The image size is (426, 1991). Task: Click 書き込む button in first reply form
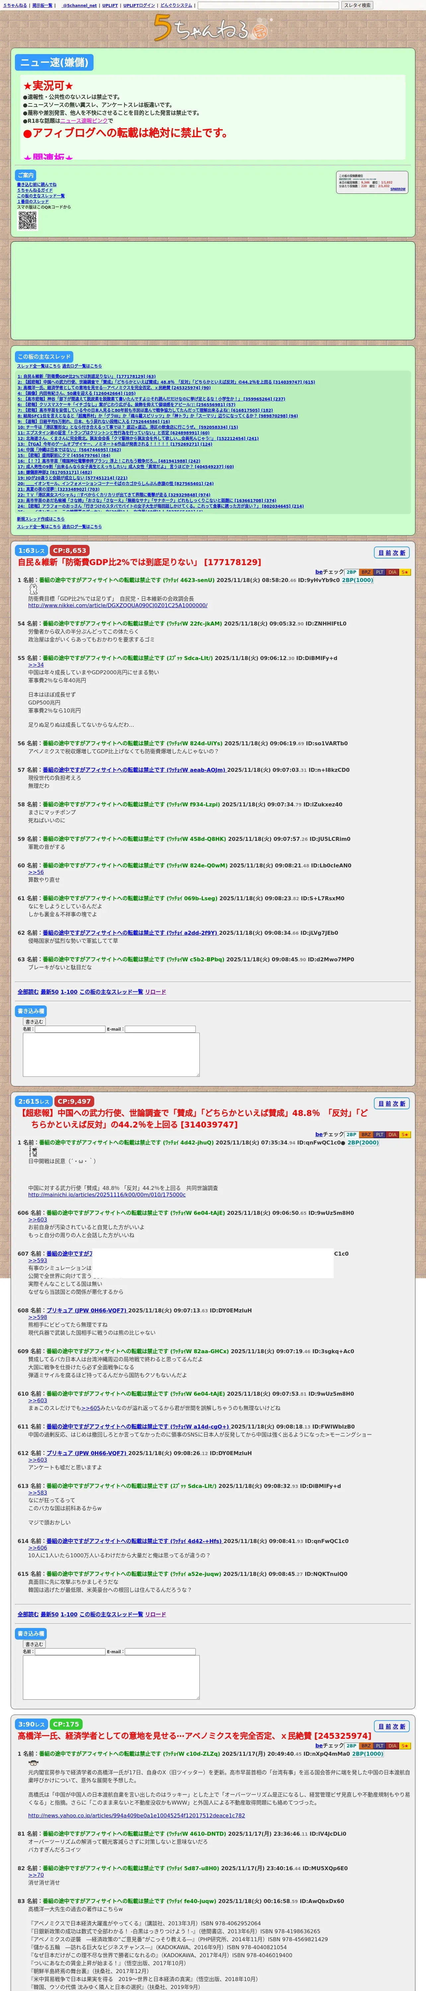pyautogui.click(x=34, y=1022)
